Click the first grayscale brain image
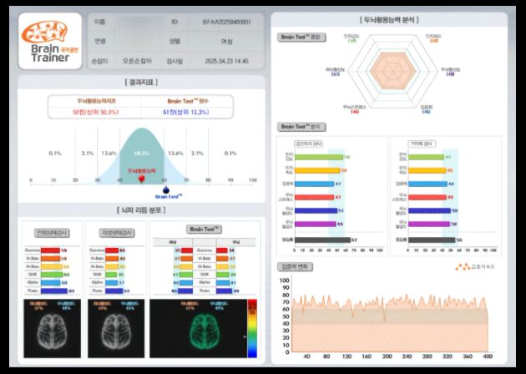The width and height of the screenshot is (526, 374). click(x=52, y=328)
